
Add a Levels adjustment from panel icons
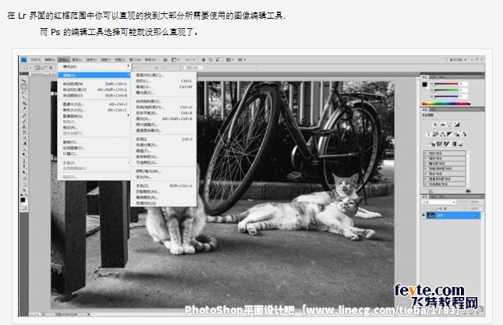click(x=443, y=125)
